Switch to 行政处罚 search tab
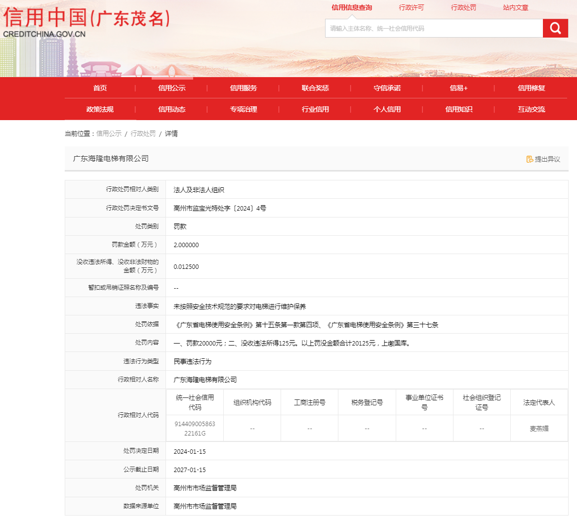This screenshot has width=577, height=522. 464,8
